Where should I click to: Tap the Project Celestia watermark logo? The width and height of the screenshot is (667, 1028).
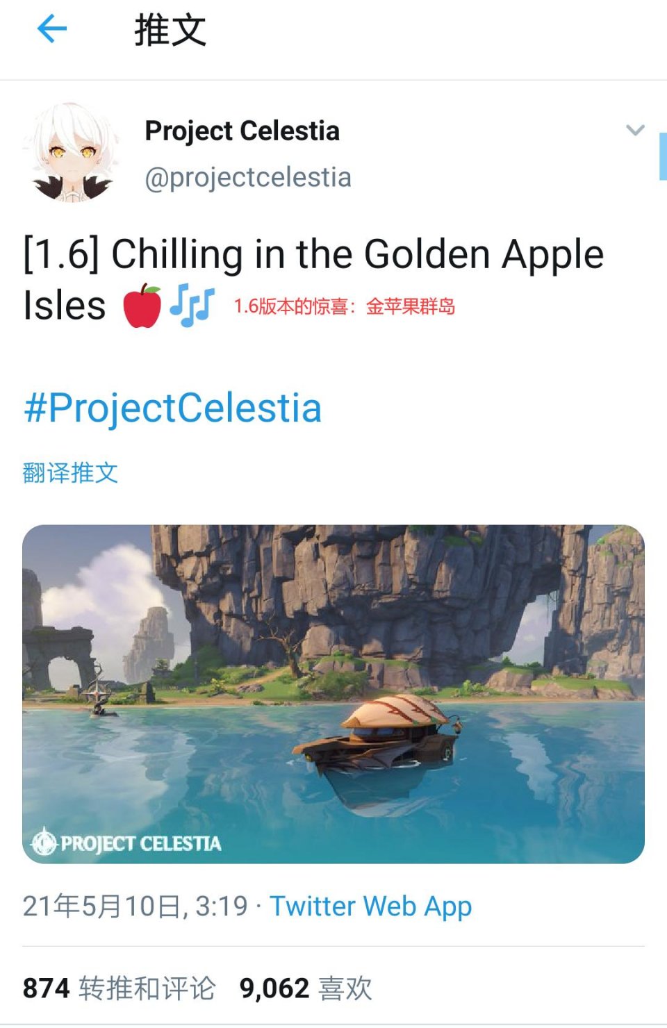tap(126, 843)
